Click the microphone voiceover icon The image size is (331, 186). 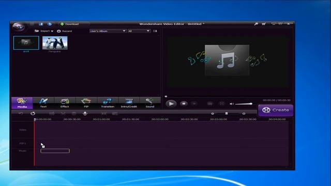point(85,114)
